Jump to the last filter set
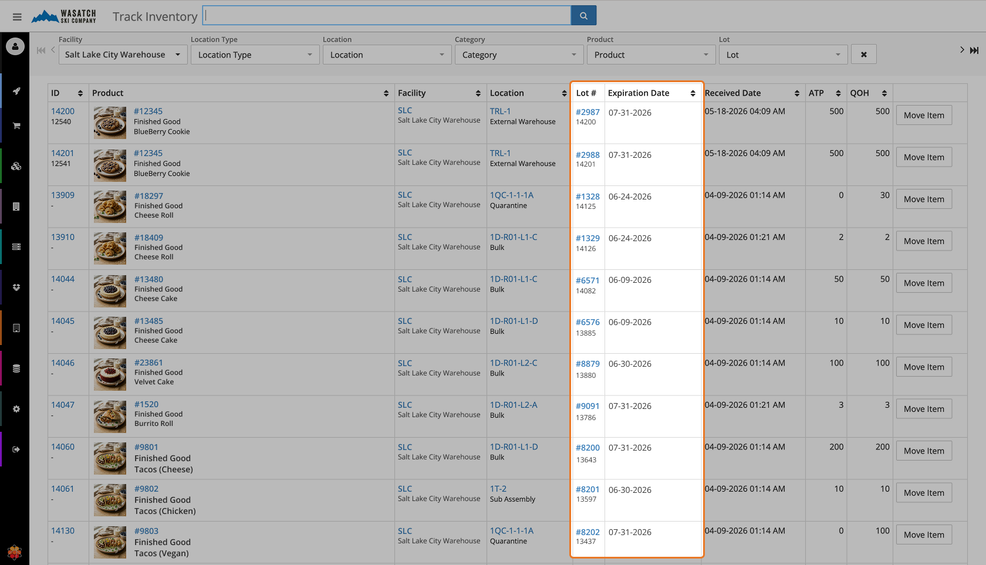986x565 pixels. (x=974, y=50)
